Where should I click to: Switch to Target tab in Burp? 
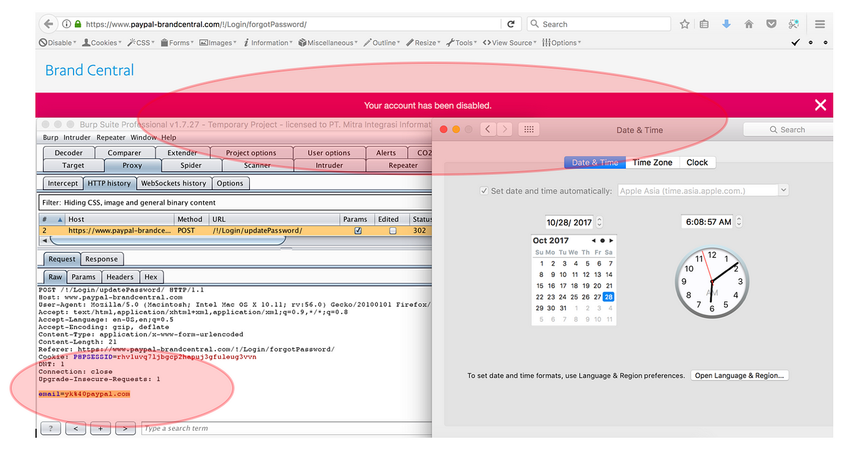click(73, 165)
